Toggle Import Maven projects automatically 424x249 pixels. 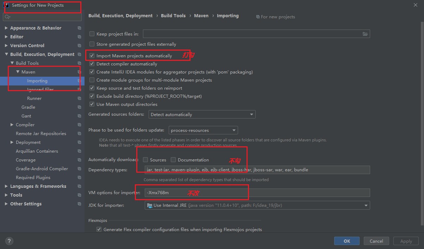click(92, 56)
